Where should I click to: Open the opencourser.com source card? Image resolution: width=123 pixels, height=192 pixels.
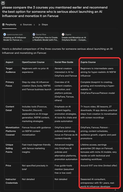click(16, 37)
